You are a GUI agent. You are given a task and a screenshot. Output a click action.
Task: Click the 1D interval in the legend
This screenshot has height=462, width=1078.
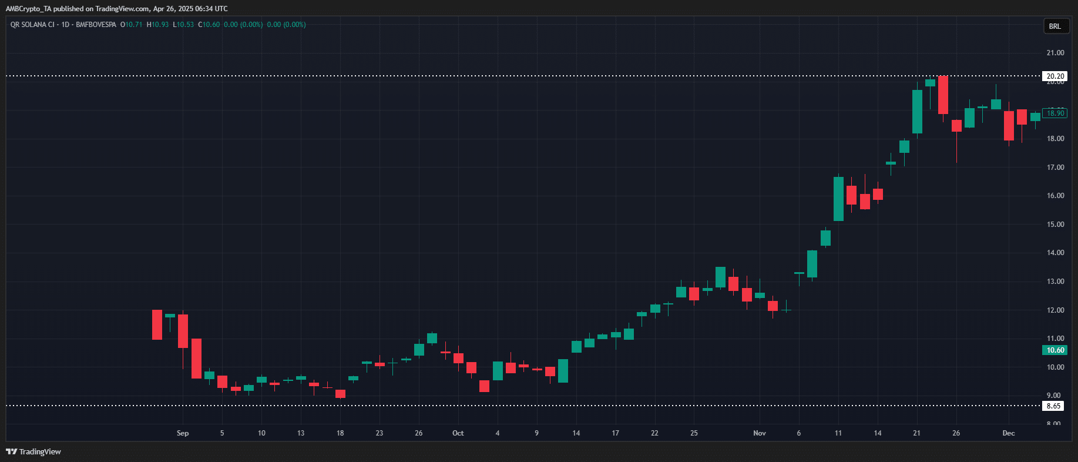coord(65,25)
